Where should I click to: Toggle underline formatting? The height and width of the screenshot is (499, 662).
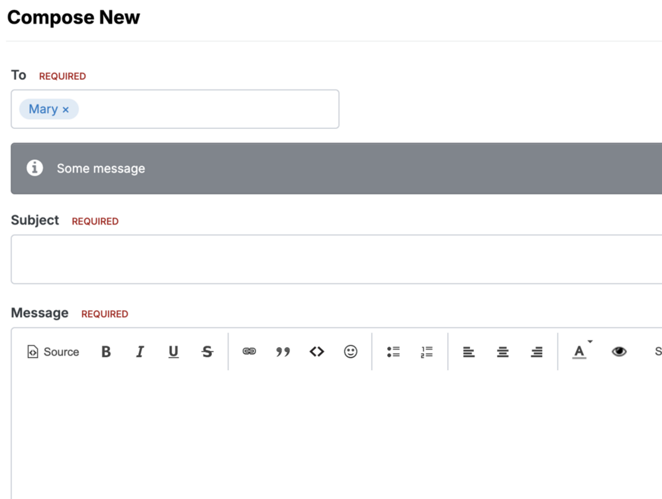coord(173,352)
